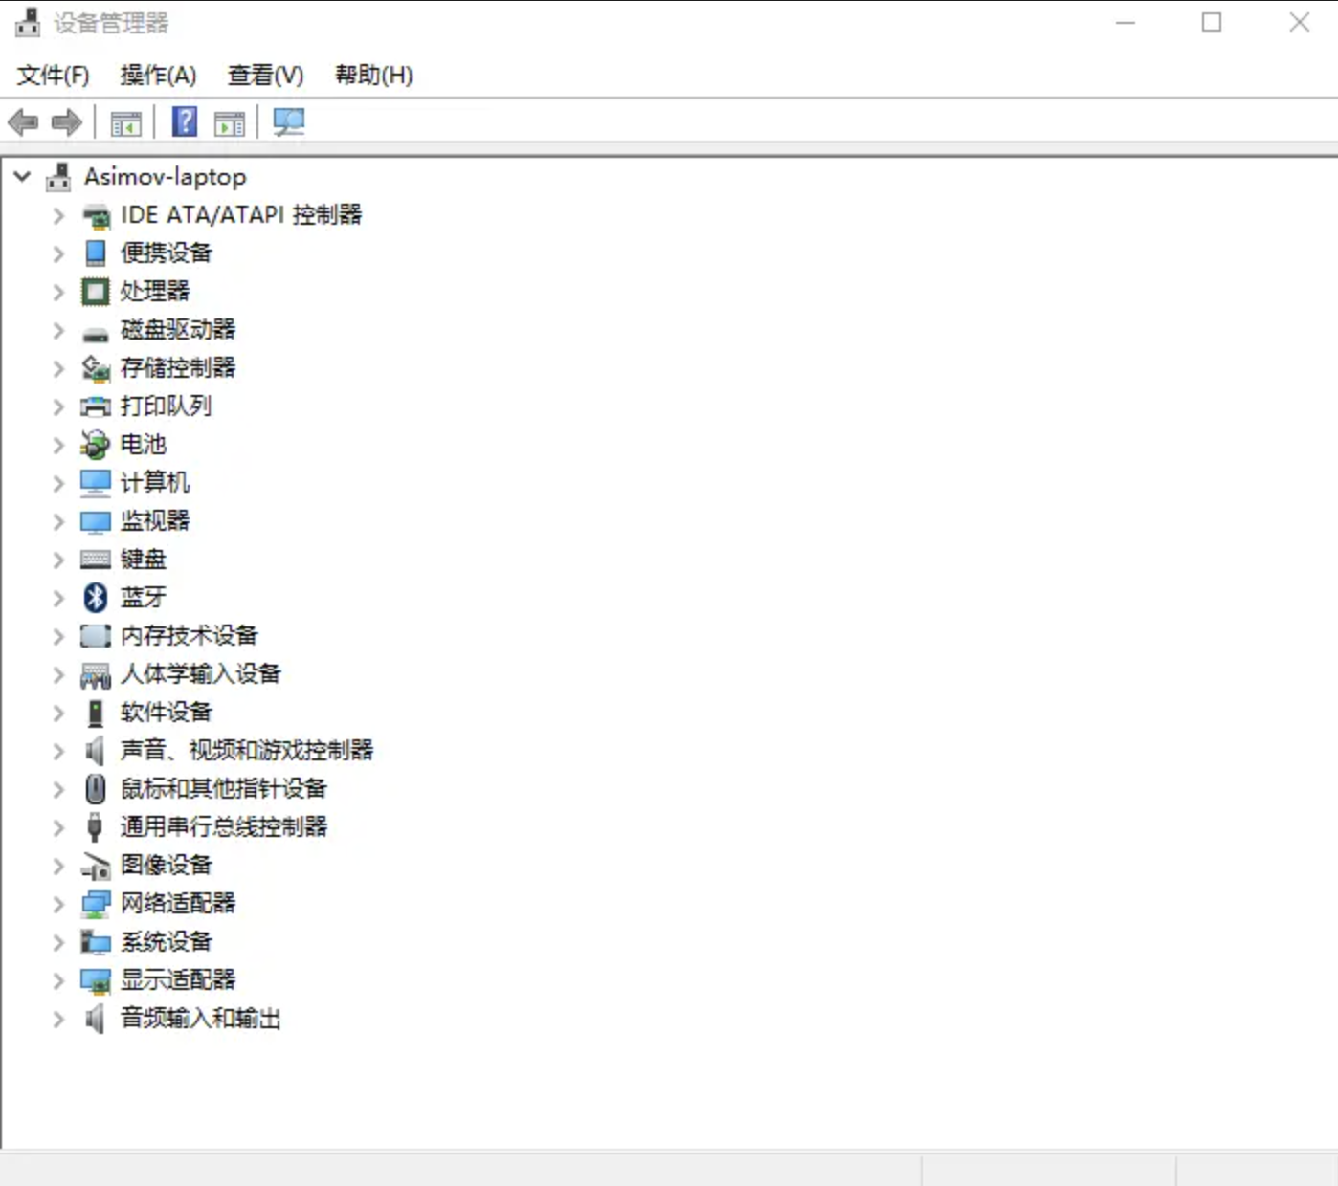Select the 监视器 tree label

[x=154, y=521]
